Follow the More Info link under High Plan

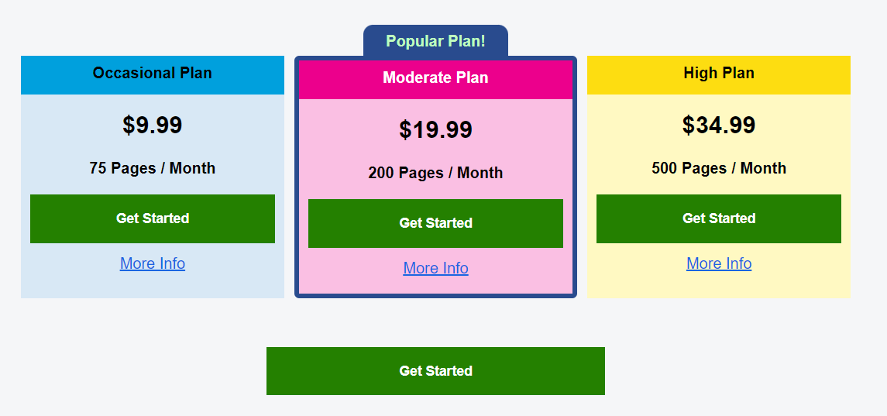point(719,263)
